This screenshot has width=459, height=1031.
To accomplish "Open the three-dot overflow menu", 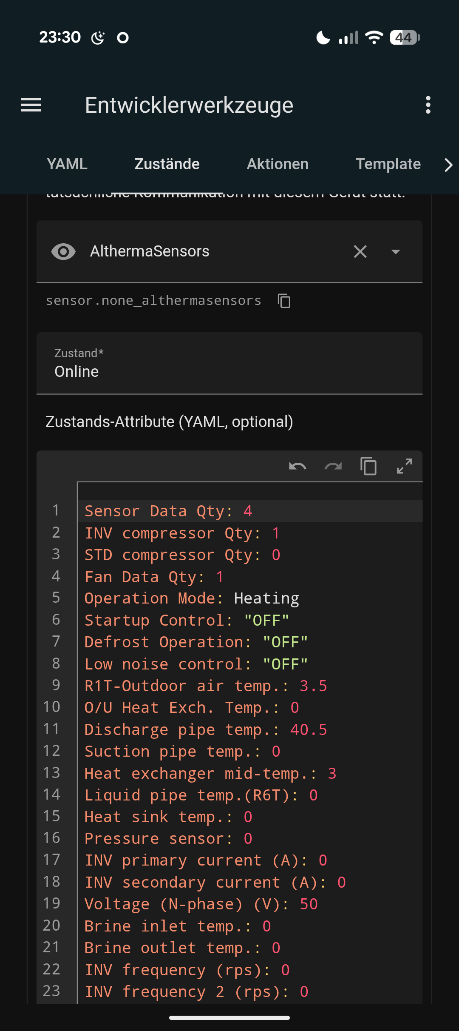I will 428,105.
